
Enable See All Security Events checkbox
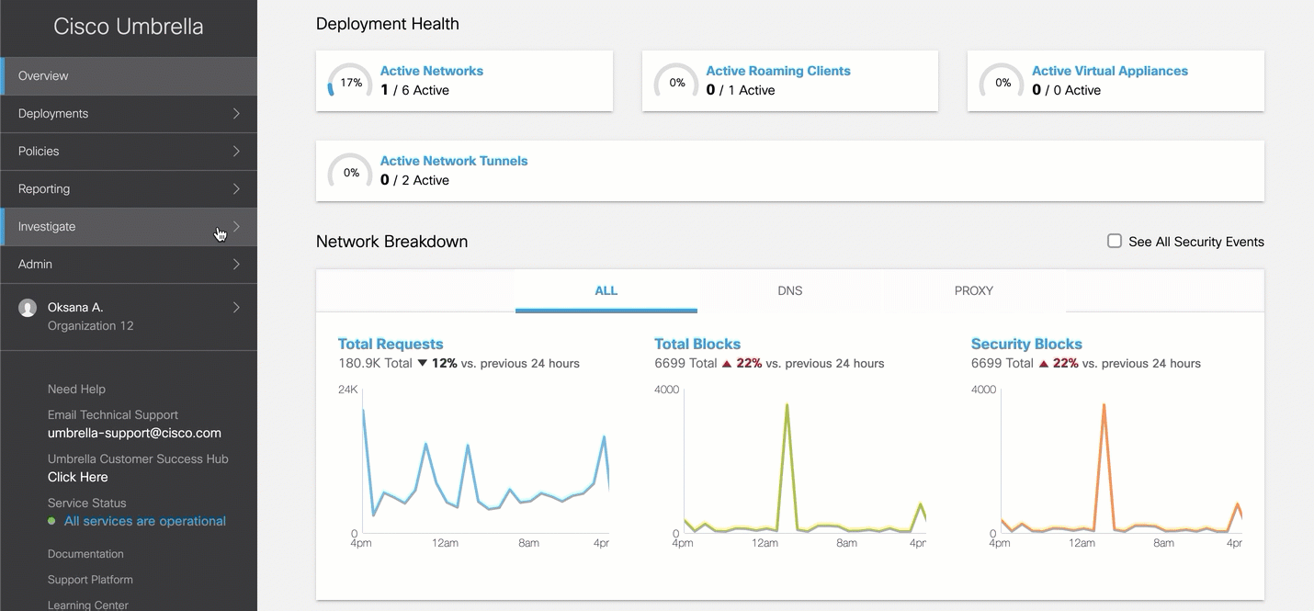pyautogui.click(x=1115, y=241)
